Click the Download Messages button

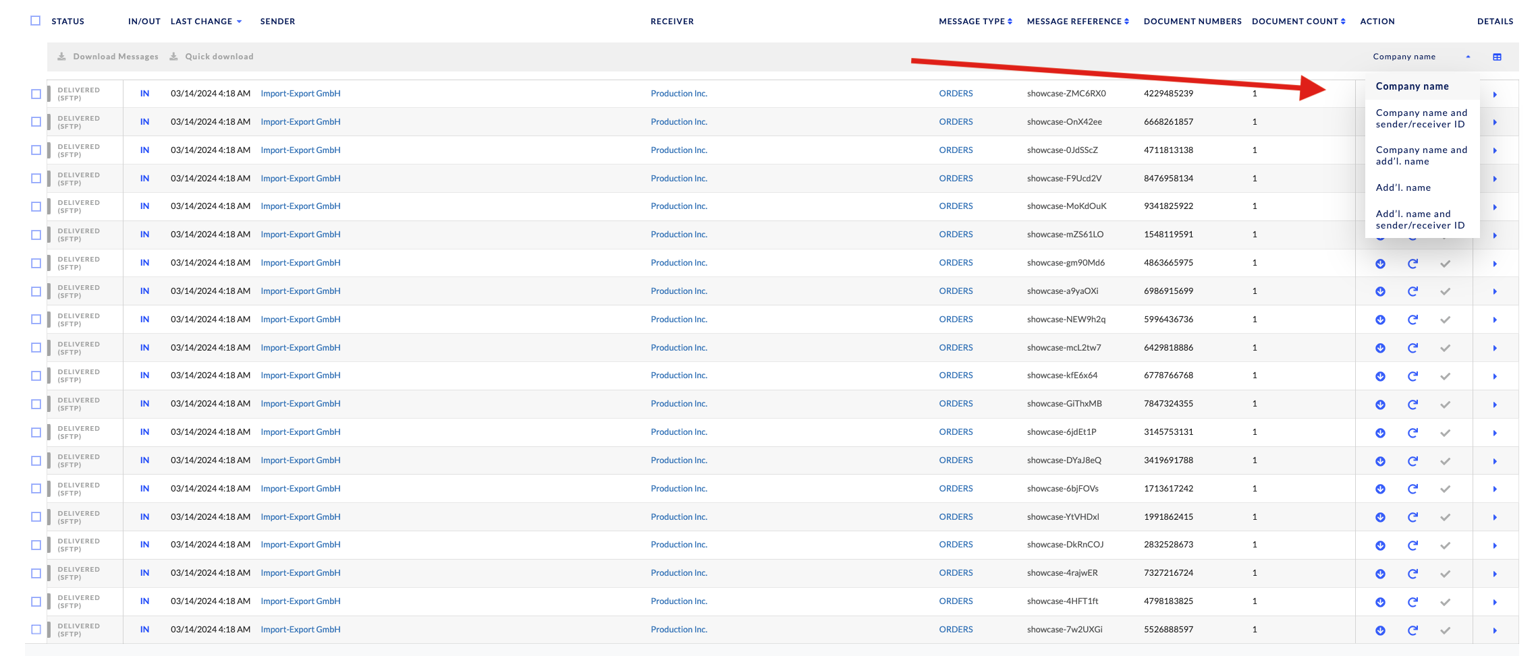point(108,57)
